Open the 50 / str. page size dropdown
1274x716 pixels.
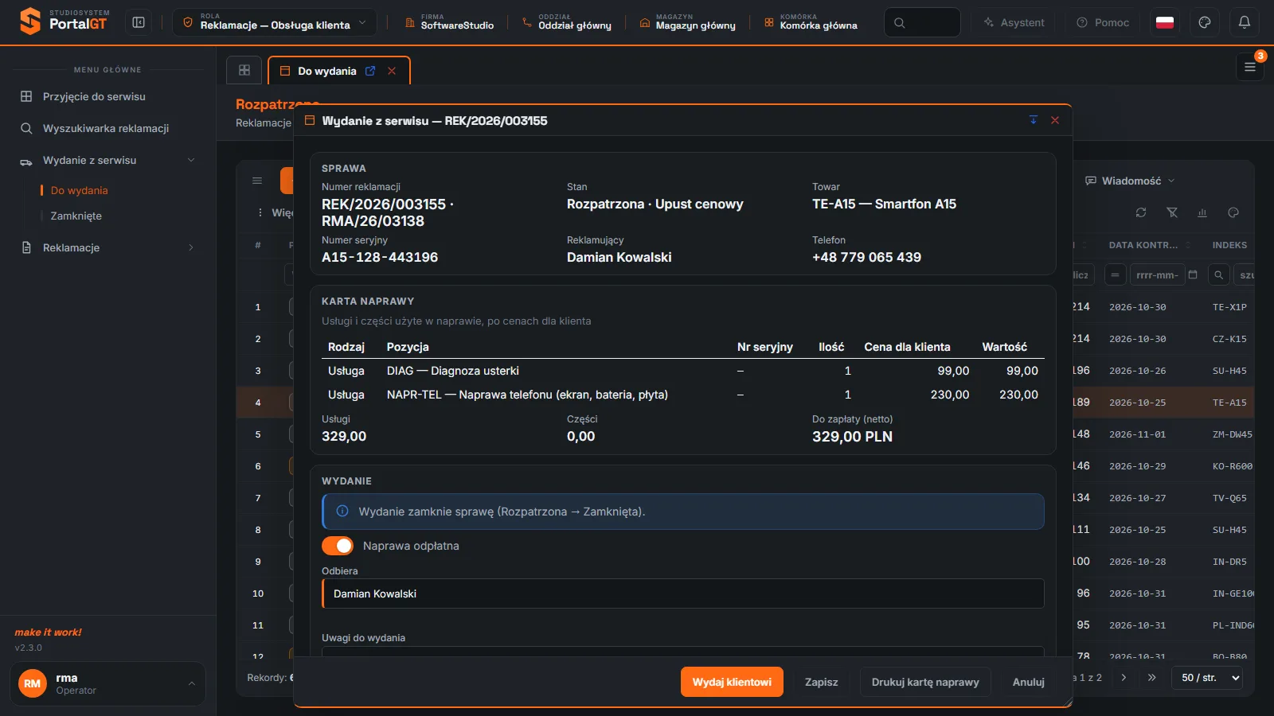pos(1207,678)
